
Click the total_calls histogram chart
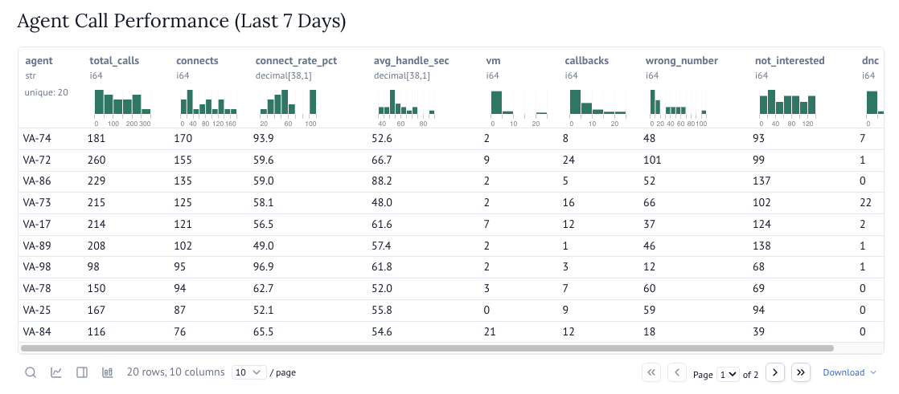[123, 103]
